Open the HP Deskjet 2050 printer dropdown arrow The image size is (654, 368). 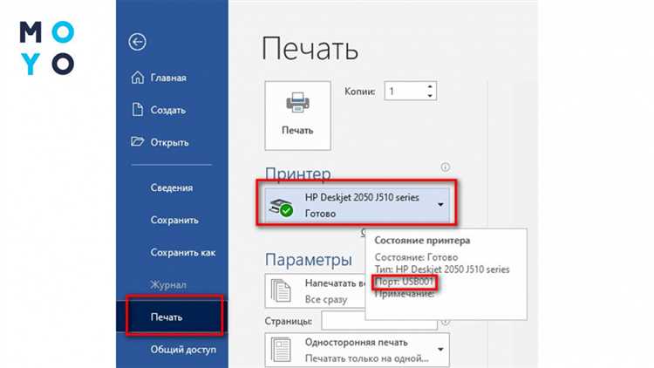point(439,206)
